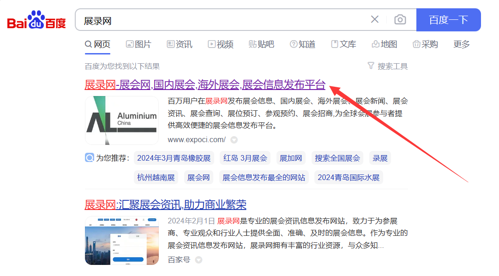Open the www.expoci.com/ URL link
This screenshot has width=499, height=276.
(x=197, y=140)
